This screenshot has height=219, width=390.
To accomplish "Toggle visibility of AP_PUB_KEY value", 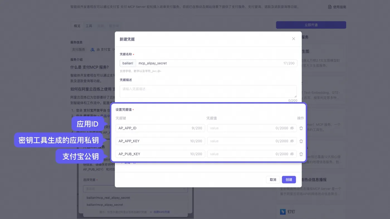I will [x=292, y=154].
